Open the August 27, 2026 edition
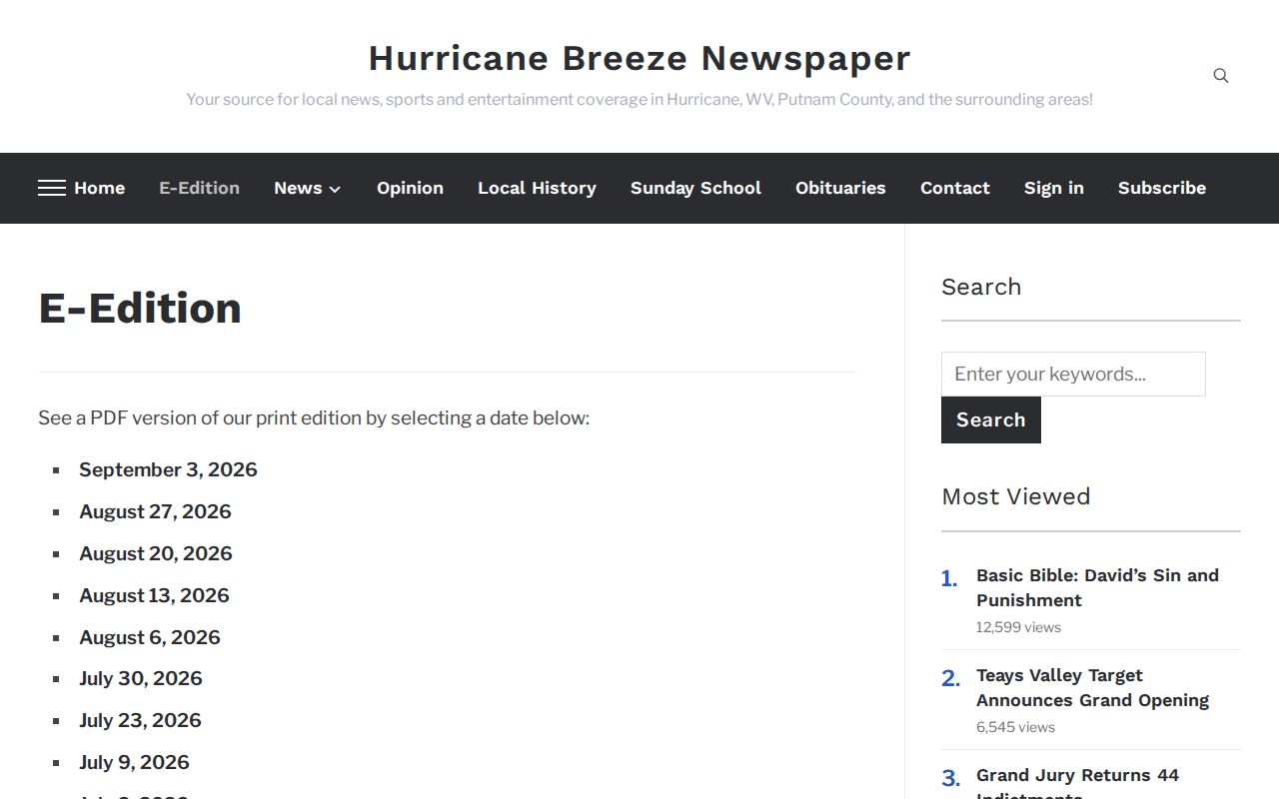1279x799 pixels. (155, 511)
